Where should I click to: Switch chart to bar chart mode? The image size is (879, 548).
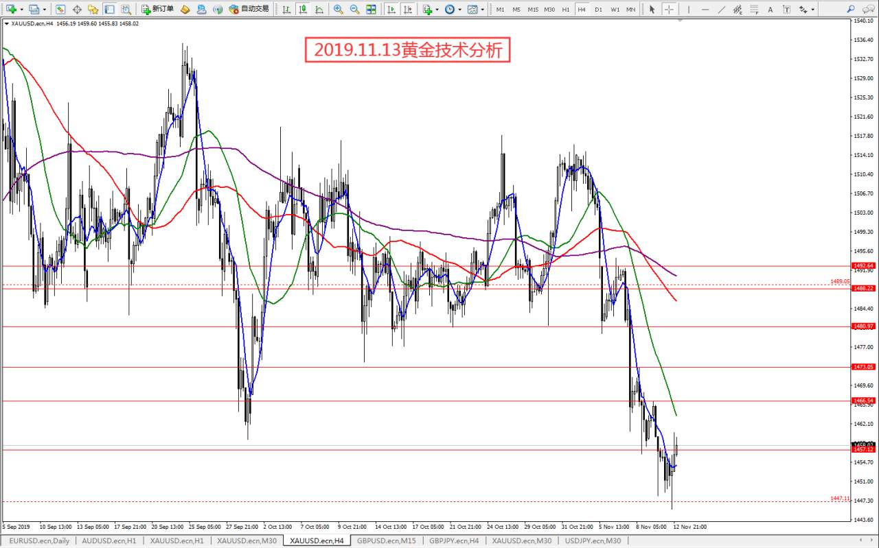pos(286,9)
